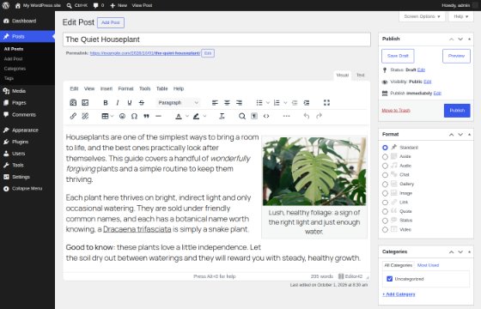The width and height of the screenshot is (481, 309).
Task: Click the Add Post button
Action: [111, 22]
